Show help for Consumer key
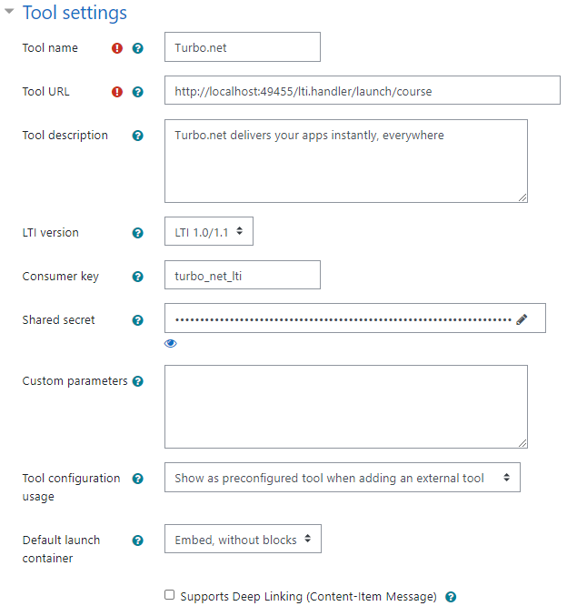This screenshot has height=606, width=577. [x=138, y=277]
